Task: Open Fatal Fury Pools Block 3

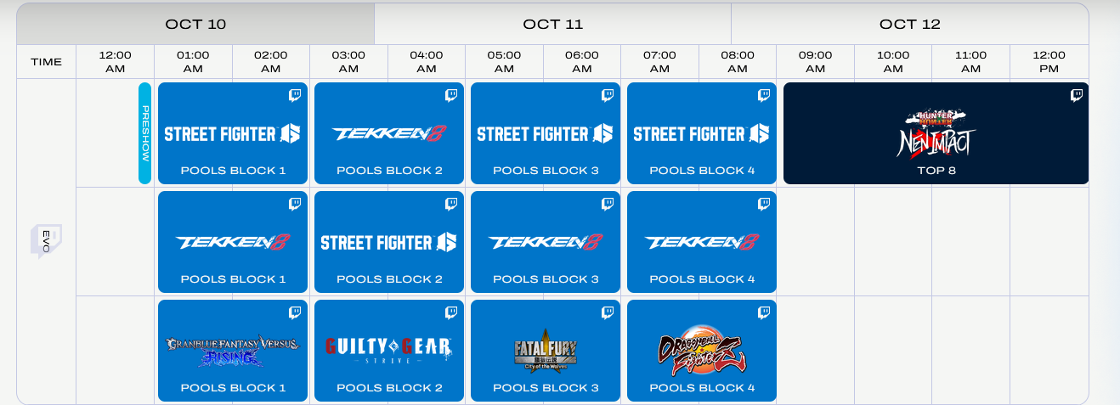Action: [546, 351]
